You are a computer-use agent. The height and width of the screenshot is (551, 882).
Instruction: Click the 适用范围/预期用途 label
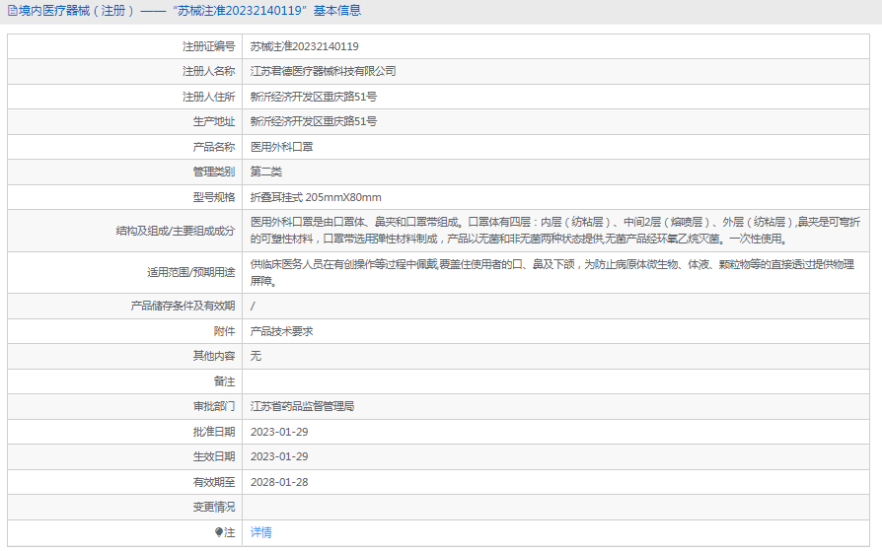point(191,273)
